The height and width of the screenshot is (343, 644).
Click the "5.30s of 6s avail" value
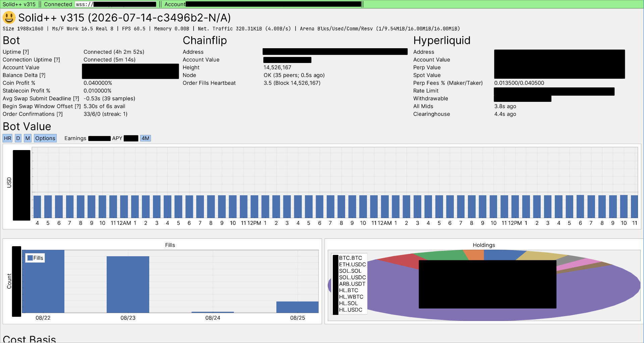(x=104, y=106)
